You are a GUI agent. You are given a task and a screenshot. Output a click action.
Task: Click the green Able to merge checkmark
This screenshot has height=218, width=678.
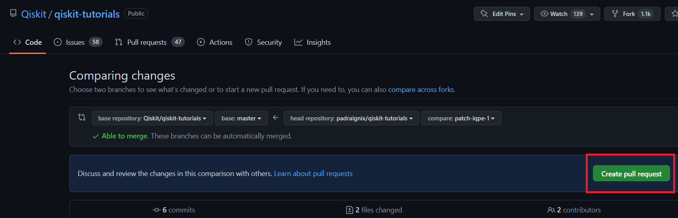(x=96, y=136)
